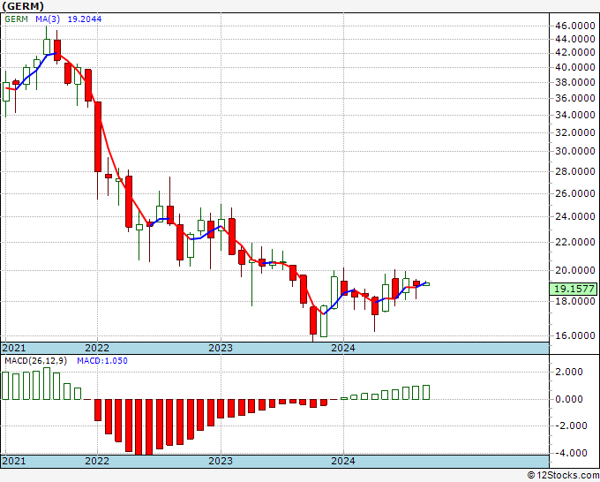Click the 20.0000 price axis label

tap(574, 270)
